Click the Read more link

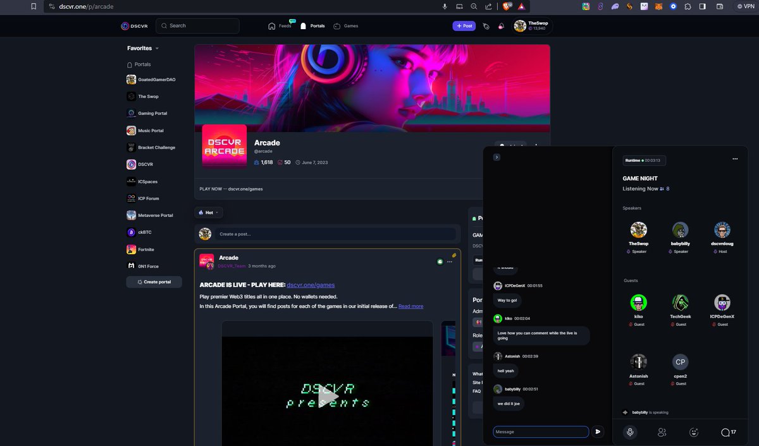[410, 306]
